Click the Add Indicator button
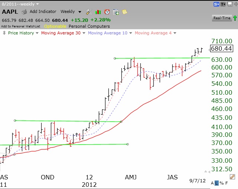Screen dimensions: 238x189 pyautogui.click(x=43, y=11)
